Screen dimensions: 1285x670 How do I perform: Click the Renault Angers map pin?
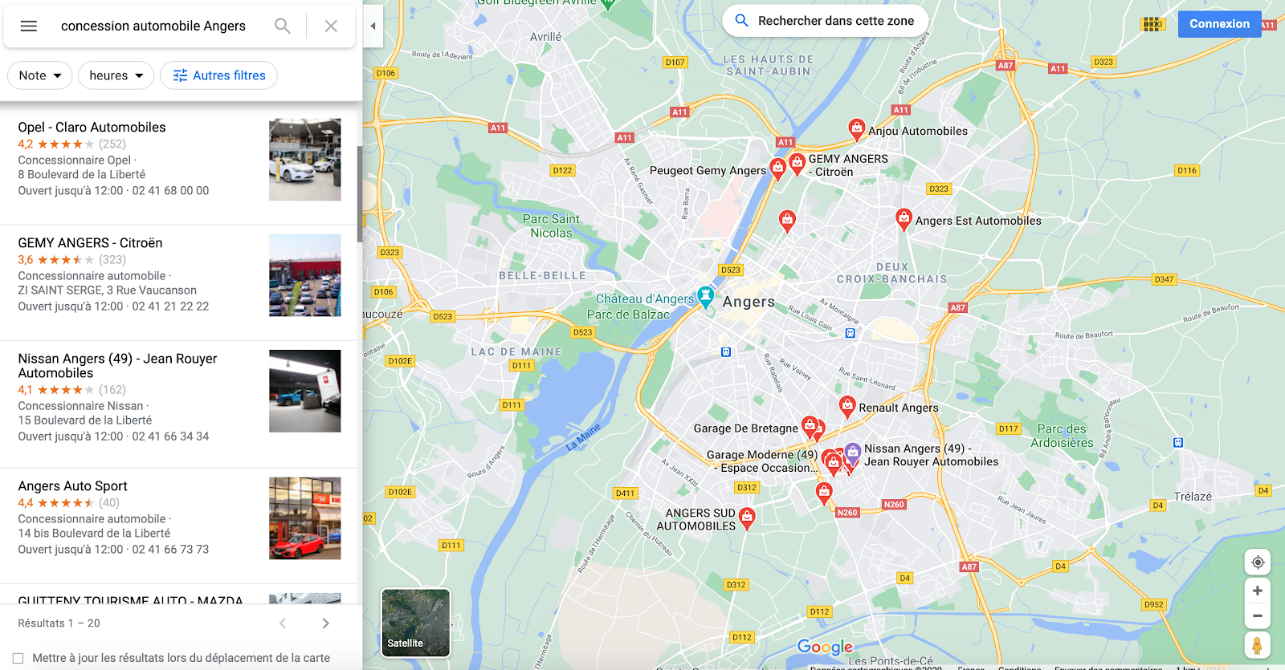pos(846,407)
